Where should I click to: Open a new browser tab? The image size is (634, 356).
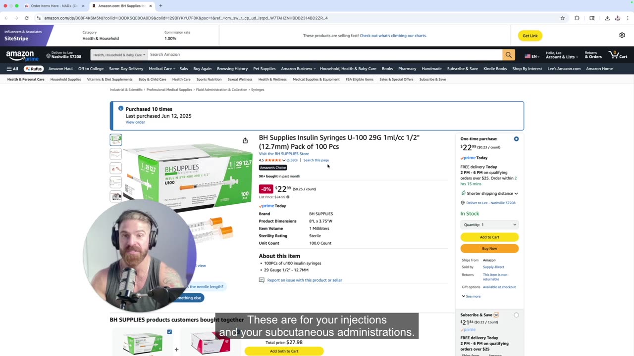[160, 5]
